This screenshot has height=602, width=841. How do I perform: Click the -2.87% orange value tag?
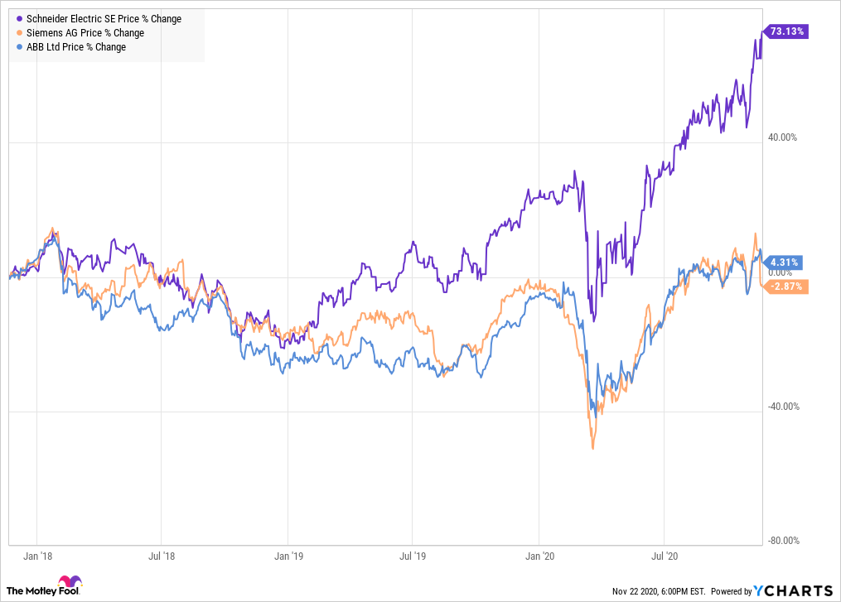click(x=784, y=286)
